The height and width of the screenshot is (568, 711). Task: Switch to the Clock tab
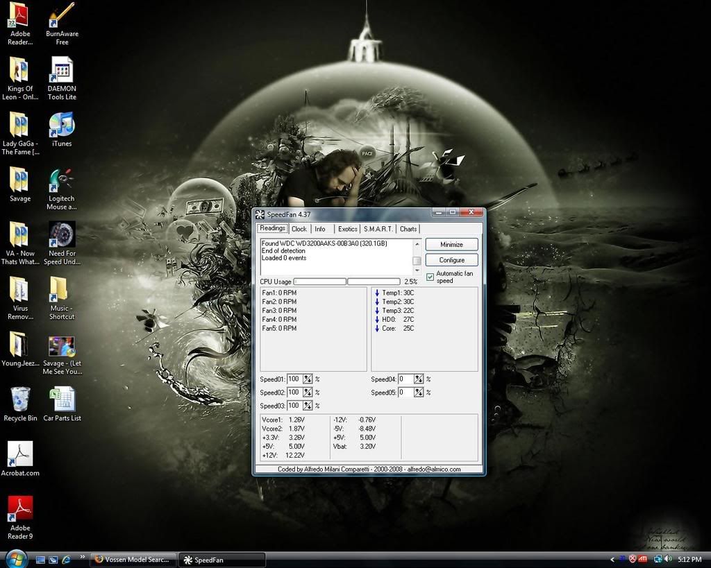pos(299,229)
